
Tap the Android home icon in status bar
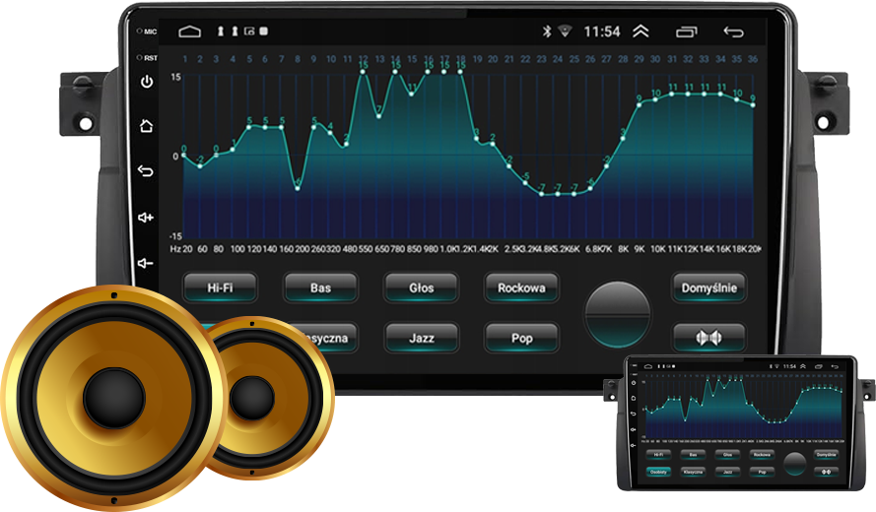pyautogui.click(x=189, y=32)
